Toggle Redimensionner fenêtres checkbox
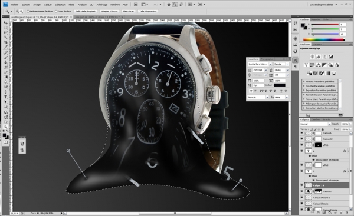 pyautogui.click(x=28, y=11)
